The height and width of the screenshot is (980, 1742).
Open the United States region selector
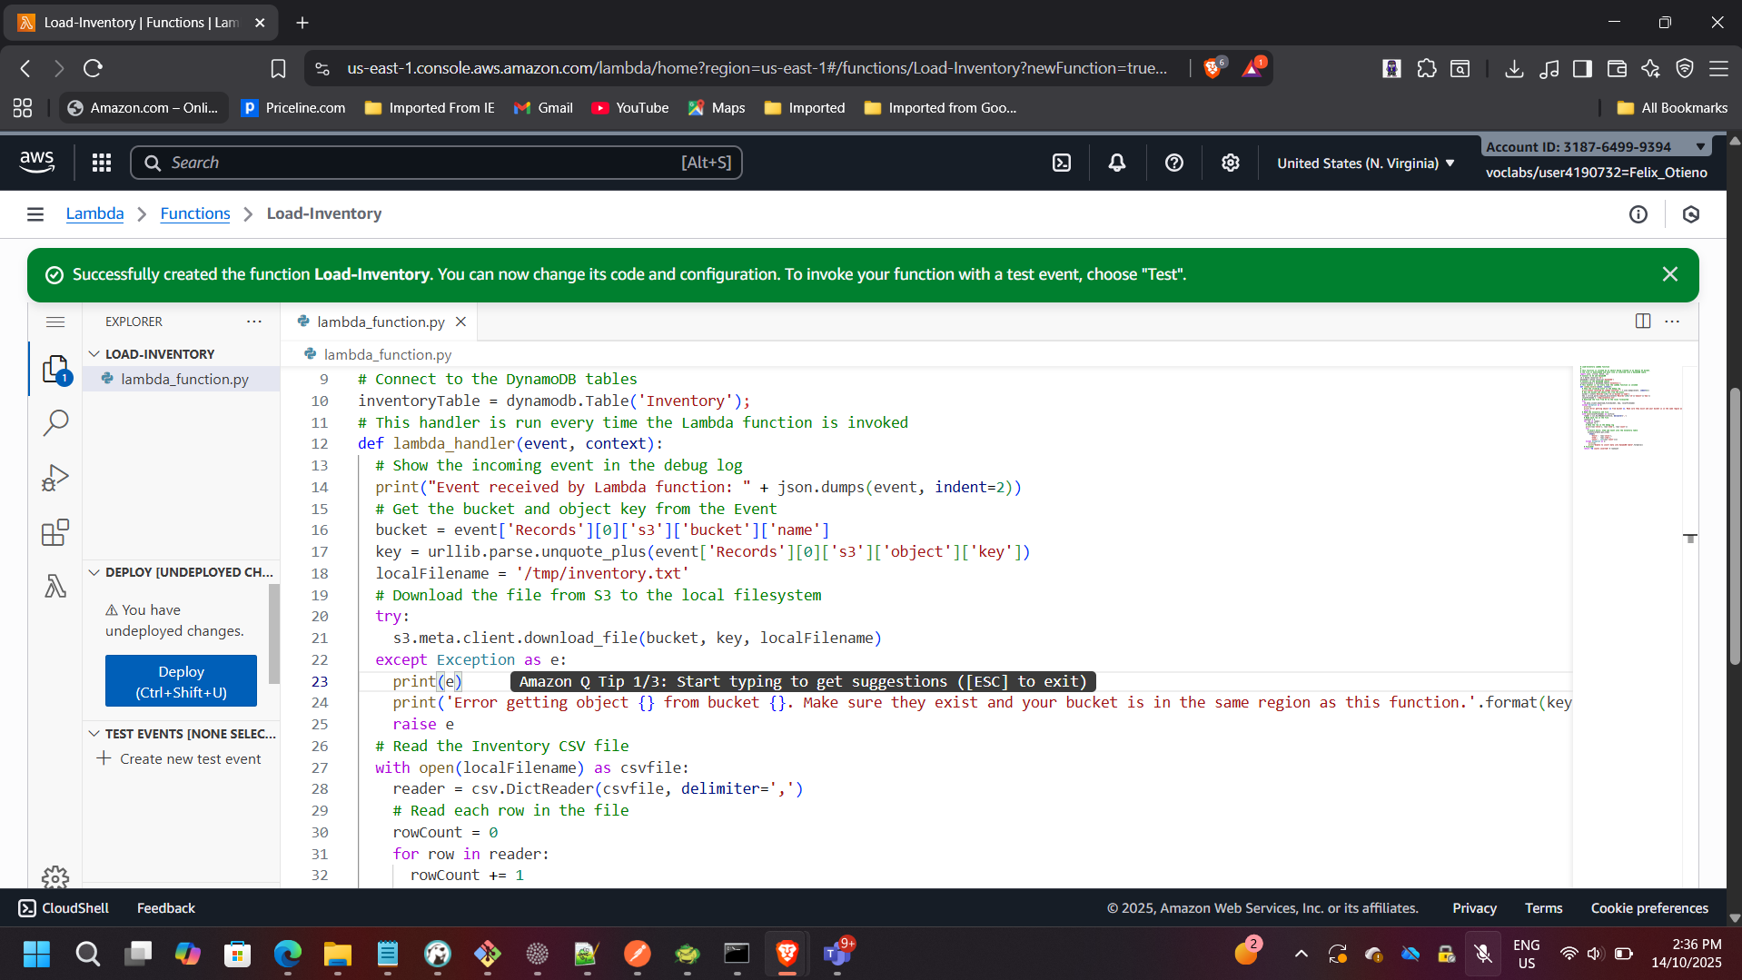(1363, 163)
